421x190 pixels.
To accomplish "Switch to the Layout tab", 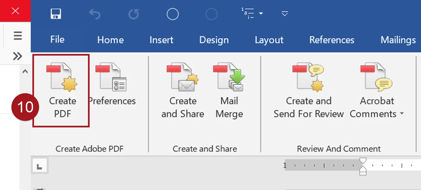I will [269, 40].
